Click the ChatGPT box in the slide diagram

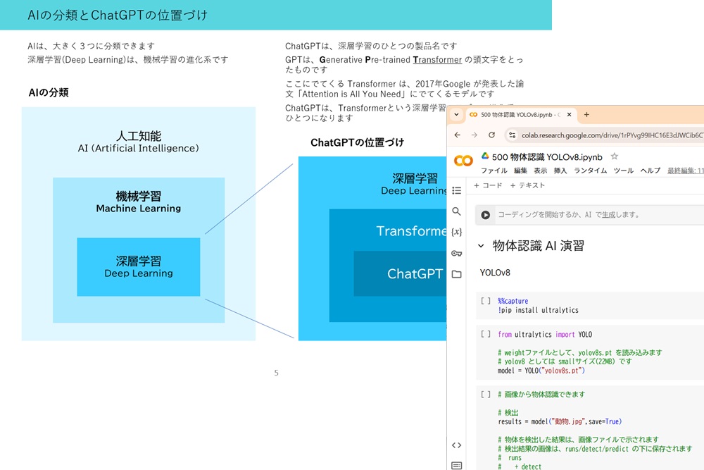[x=400, y=273]
